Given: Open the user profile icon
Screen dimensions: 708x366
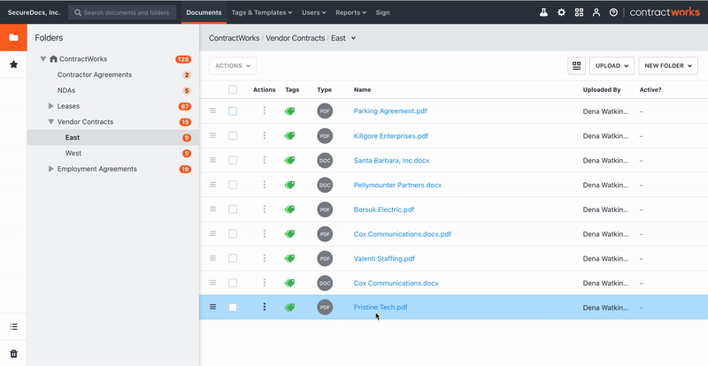Looking at the screenshot, I should point(596,12).
